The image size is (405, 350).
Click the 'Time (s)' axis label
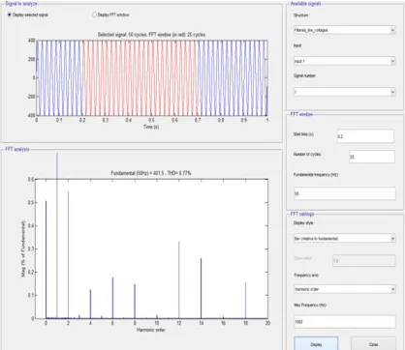[151, 127]
